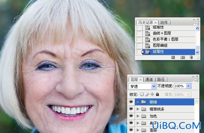
Task: Click folder icon of 加色 group
Action: (x=143, y=116)
